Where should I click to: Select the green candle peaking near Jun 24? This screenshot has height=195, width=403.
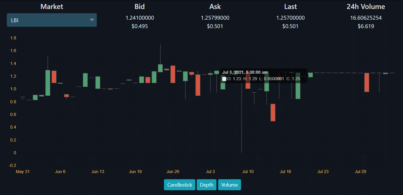tap(160, 68)
